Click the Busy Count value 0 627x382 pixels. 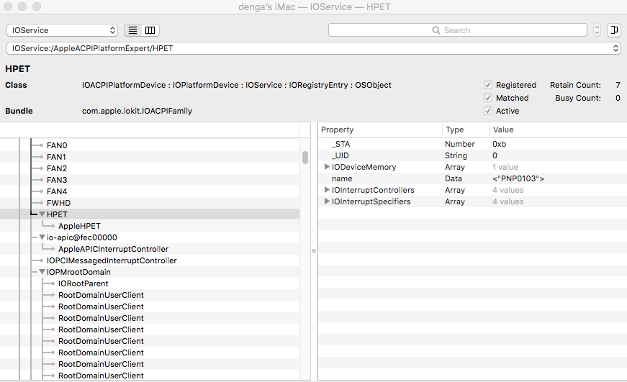(x=618, y=98)
